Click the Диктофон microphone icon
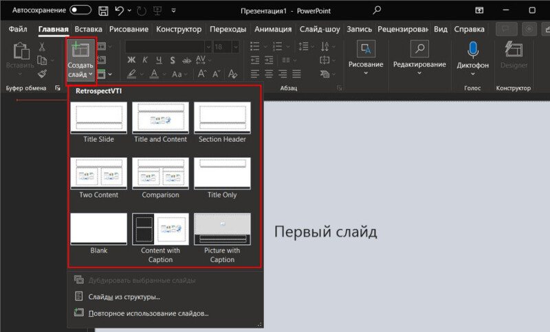Screen dimensions: 550x332 pyautogui.click(x=473, y=50)
